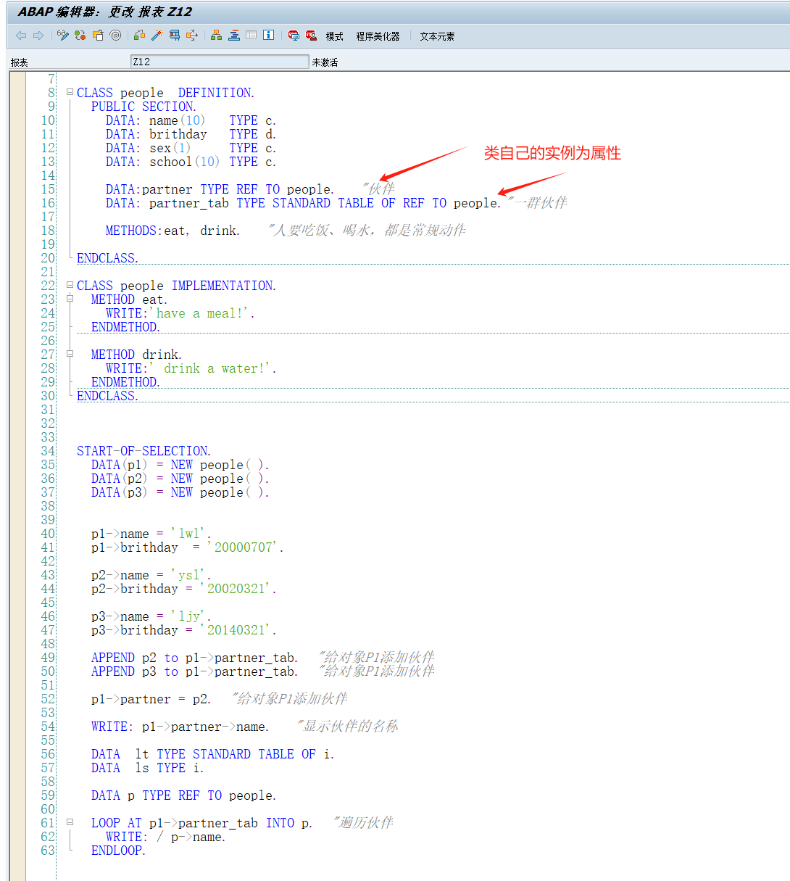790x881 pixels.
Task: Click 'DATA:partner TYPE REF TO people.' line
Action: coord(220,189)
